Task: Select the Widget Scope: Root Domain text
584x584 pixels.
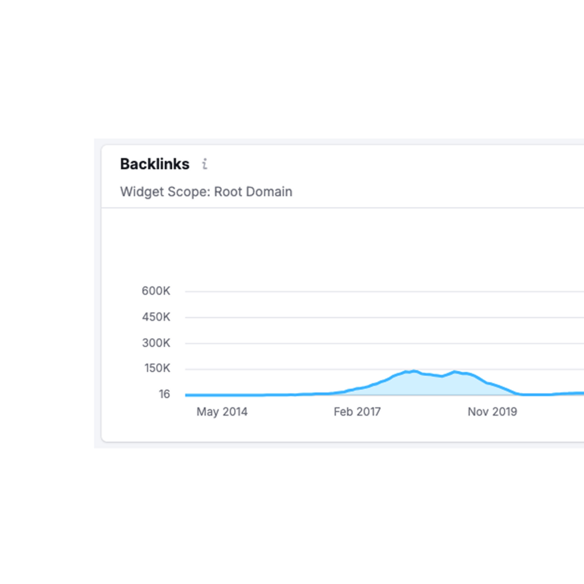Action: 206,192
